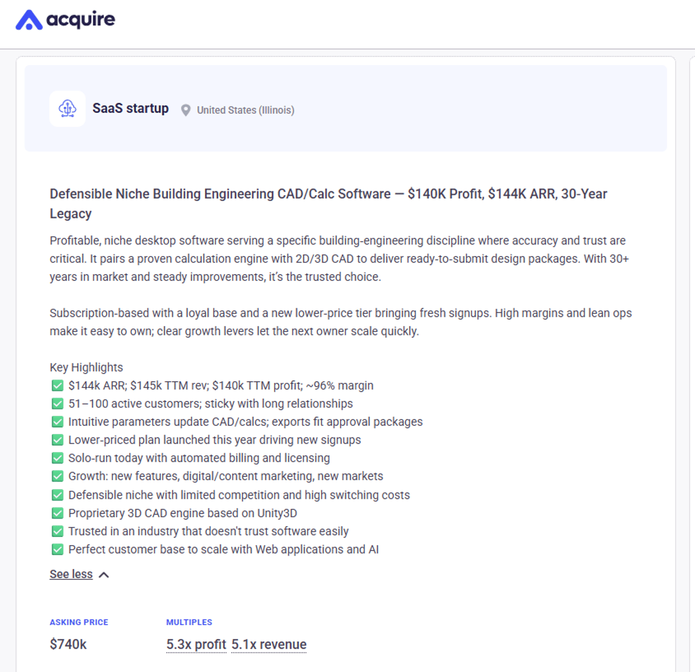The width and height of the screenshot is (695, 672).
Task: Click the checkmark icon on the $144k ARR highlight
Action: pos(57,385)
